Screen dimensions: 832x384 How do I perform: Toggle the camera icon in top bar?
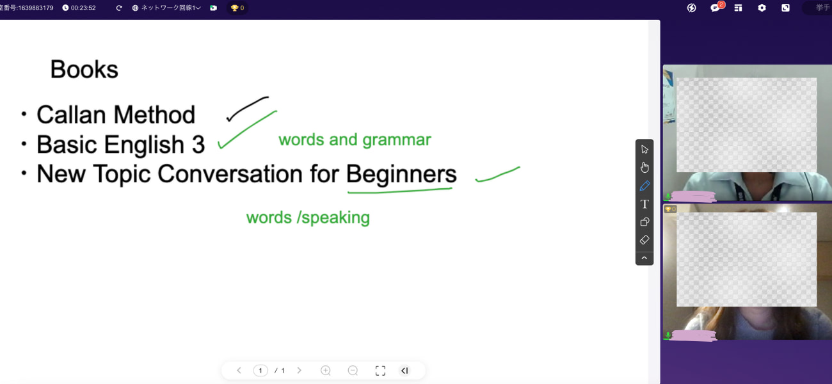point(213,8)
